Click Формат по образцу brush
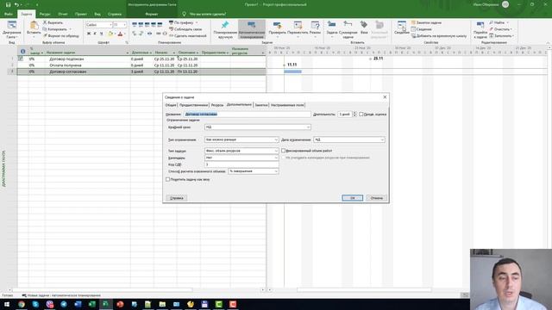 pyautogui.click(x=60, y=35)
